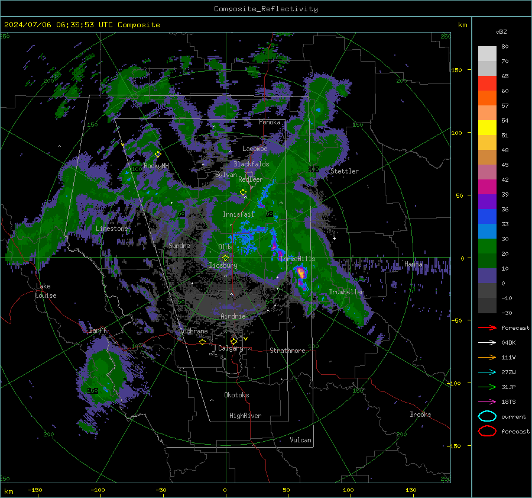Click the Strathmore town label

click(287, 351)
